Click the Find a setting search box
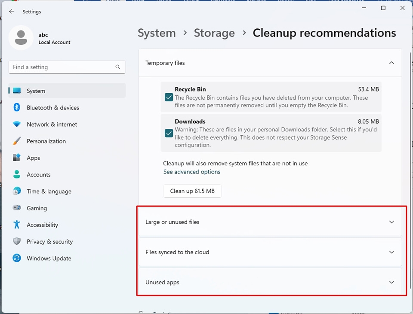This screenshot has width=413, height=314. (x=67, y=67)
